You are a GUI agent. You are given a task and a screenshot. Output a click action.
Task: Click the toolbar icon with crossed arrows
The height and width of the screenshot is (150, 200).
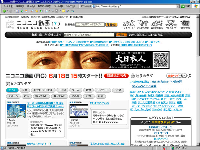coord(57,11)
